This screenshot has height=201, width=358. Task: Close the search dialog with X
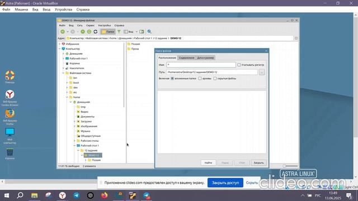(x=266, y=51)
